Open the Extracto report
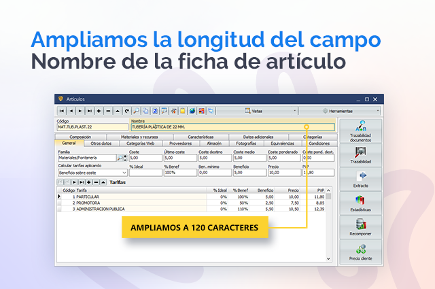This screenshot has width=435, height=289. (360, 179)
